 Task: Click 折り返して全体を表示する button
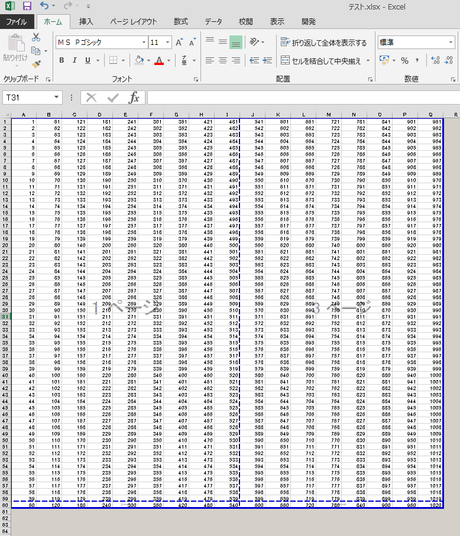pos(323,43)
